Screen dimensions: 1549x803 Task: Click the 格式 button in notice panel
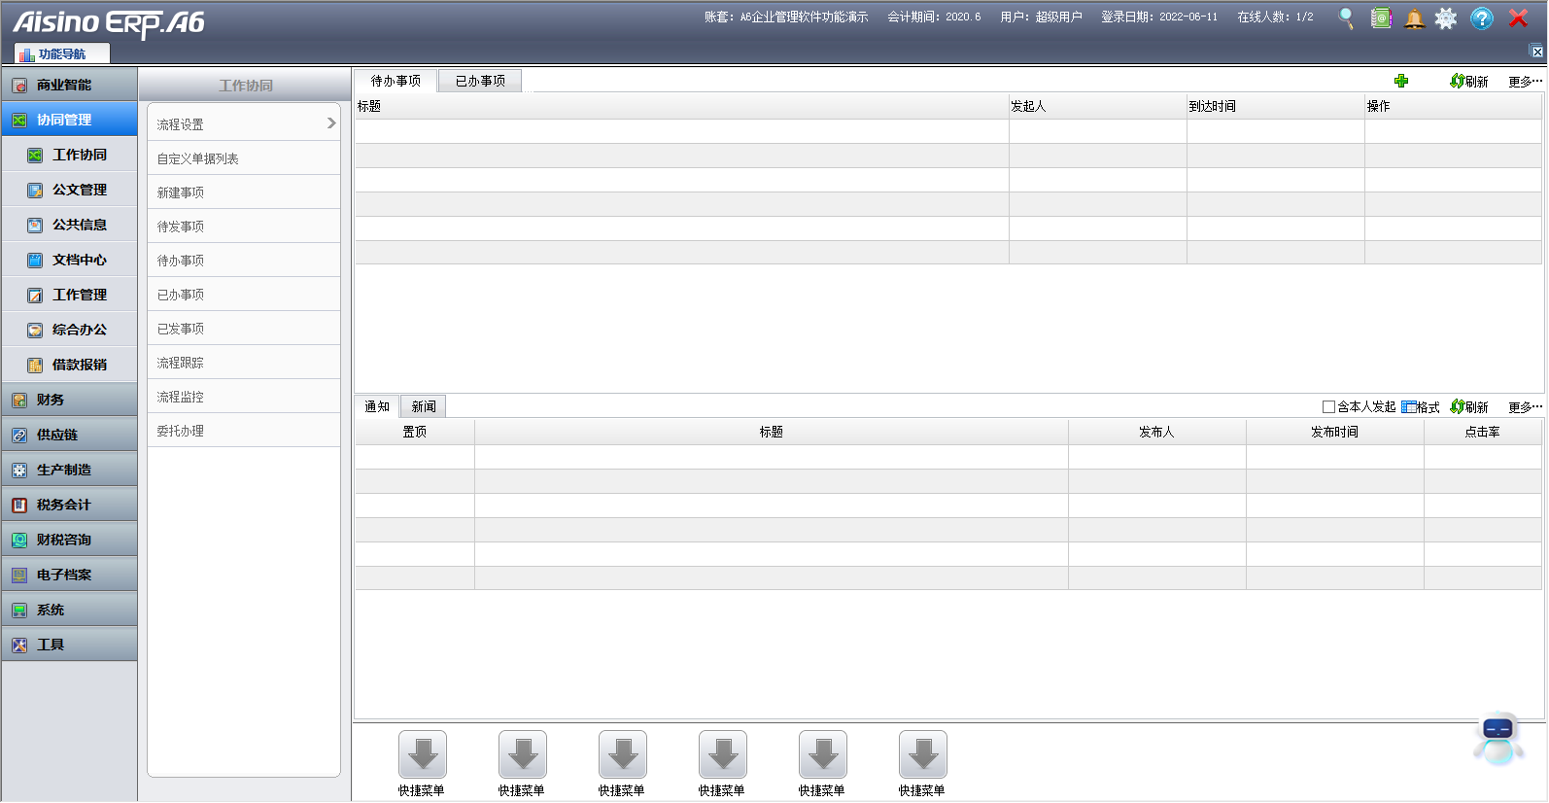coord(1421,407)
